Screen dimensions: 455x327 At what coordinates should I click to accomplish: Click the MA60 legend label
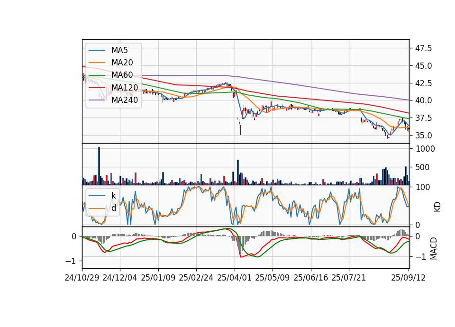point(122,75)
